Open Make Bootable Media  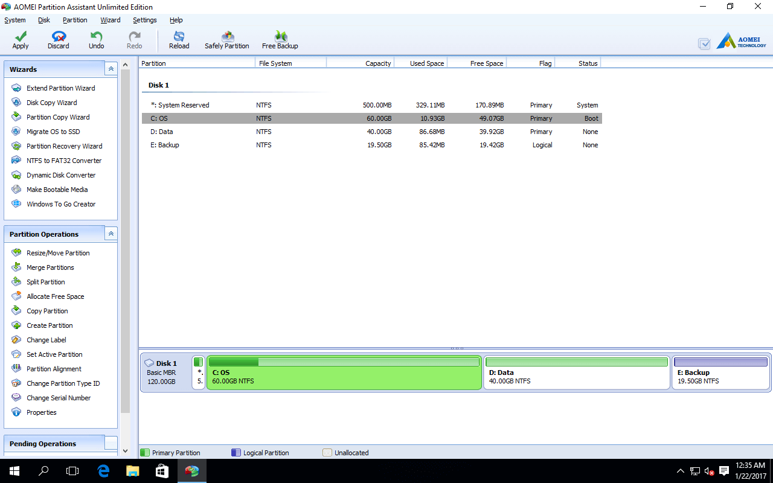coord(57,189)
